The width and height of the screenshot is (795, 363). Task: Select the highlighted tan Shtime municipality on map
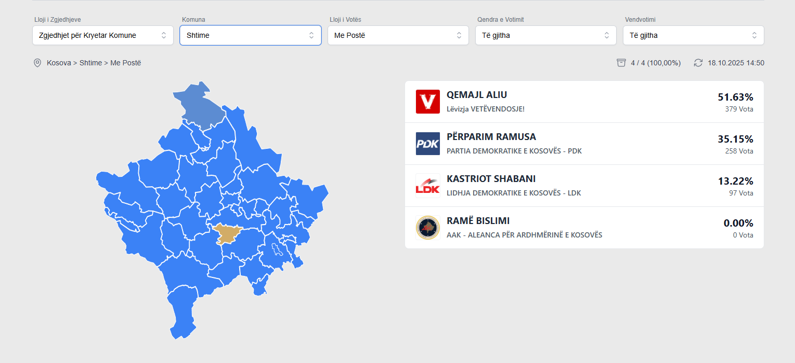(227, 234)
